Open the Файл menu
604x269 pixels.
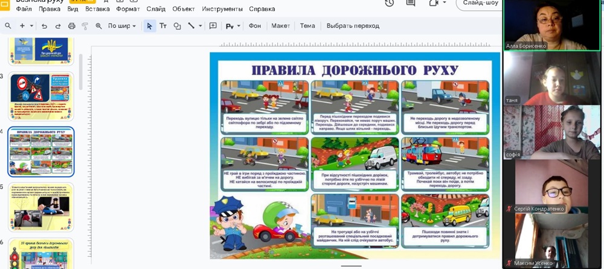[x=24, y=9]
